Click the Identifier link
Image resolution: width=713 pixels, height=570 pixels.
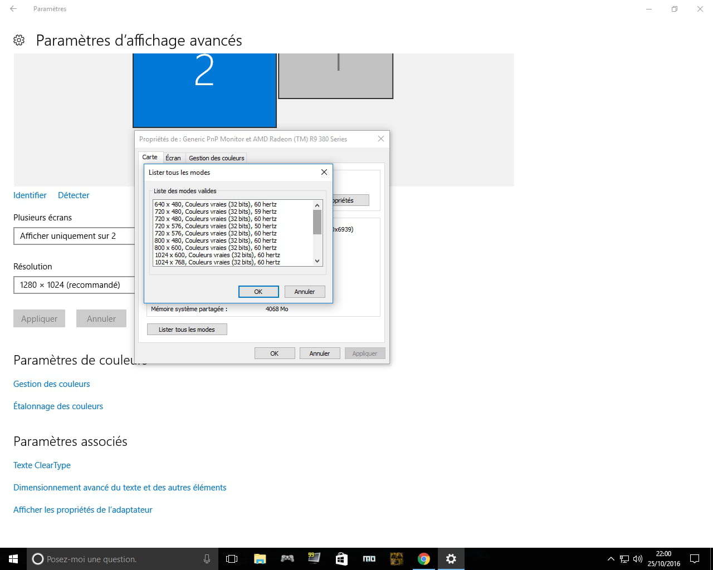click(x=30, y=195)
